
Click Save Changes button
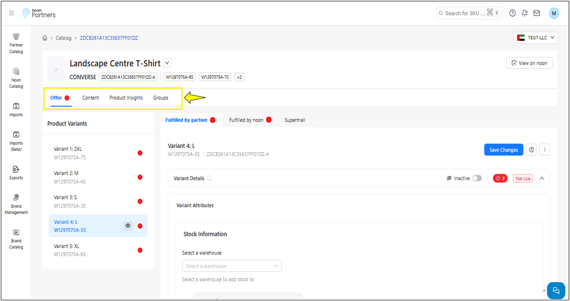click(503, 150)
